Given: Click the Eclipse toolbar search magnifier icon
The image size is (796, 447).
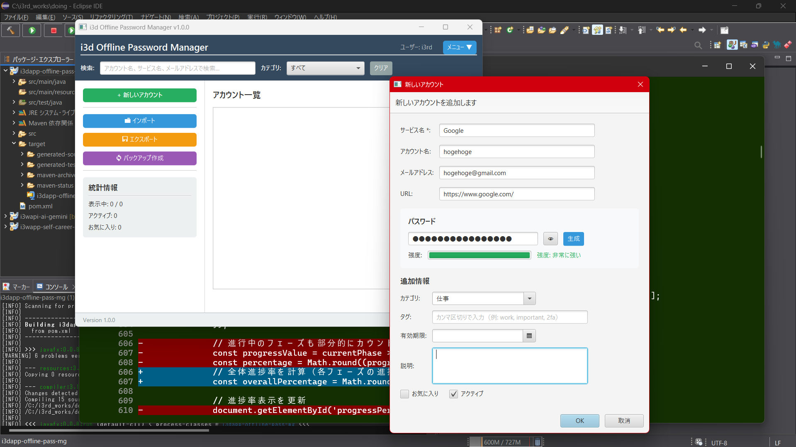Looking at the screenshot, I should (698, 45).
